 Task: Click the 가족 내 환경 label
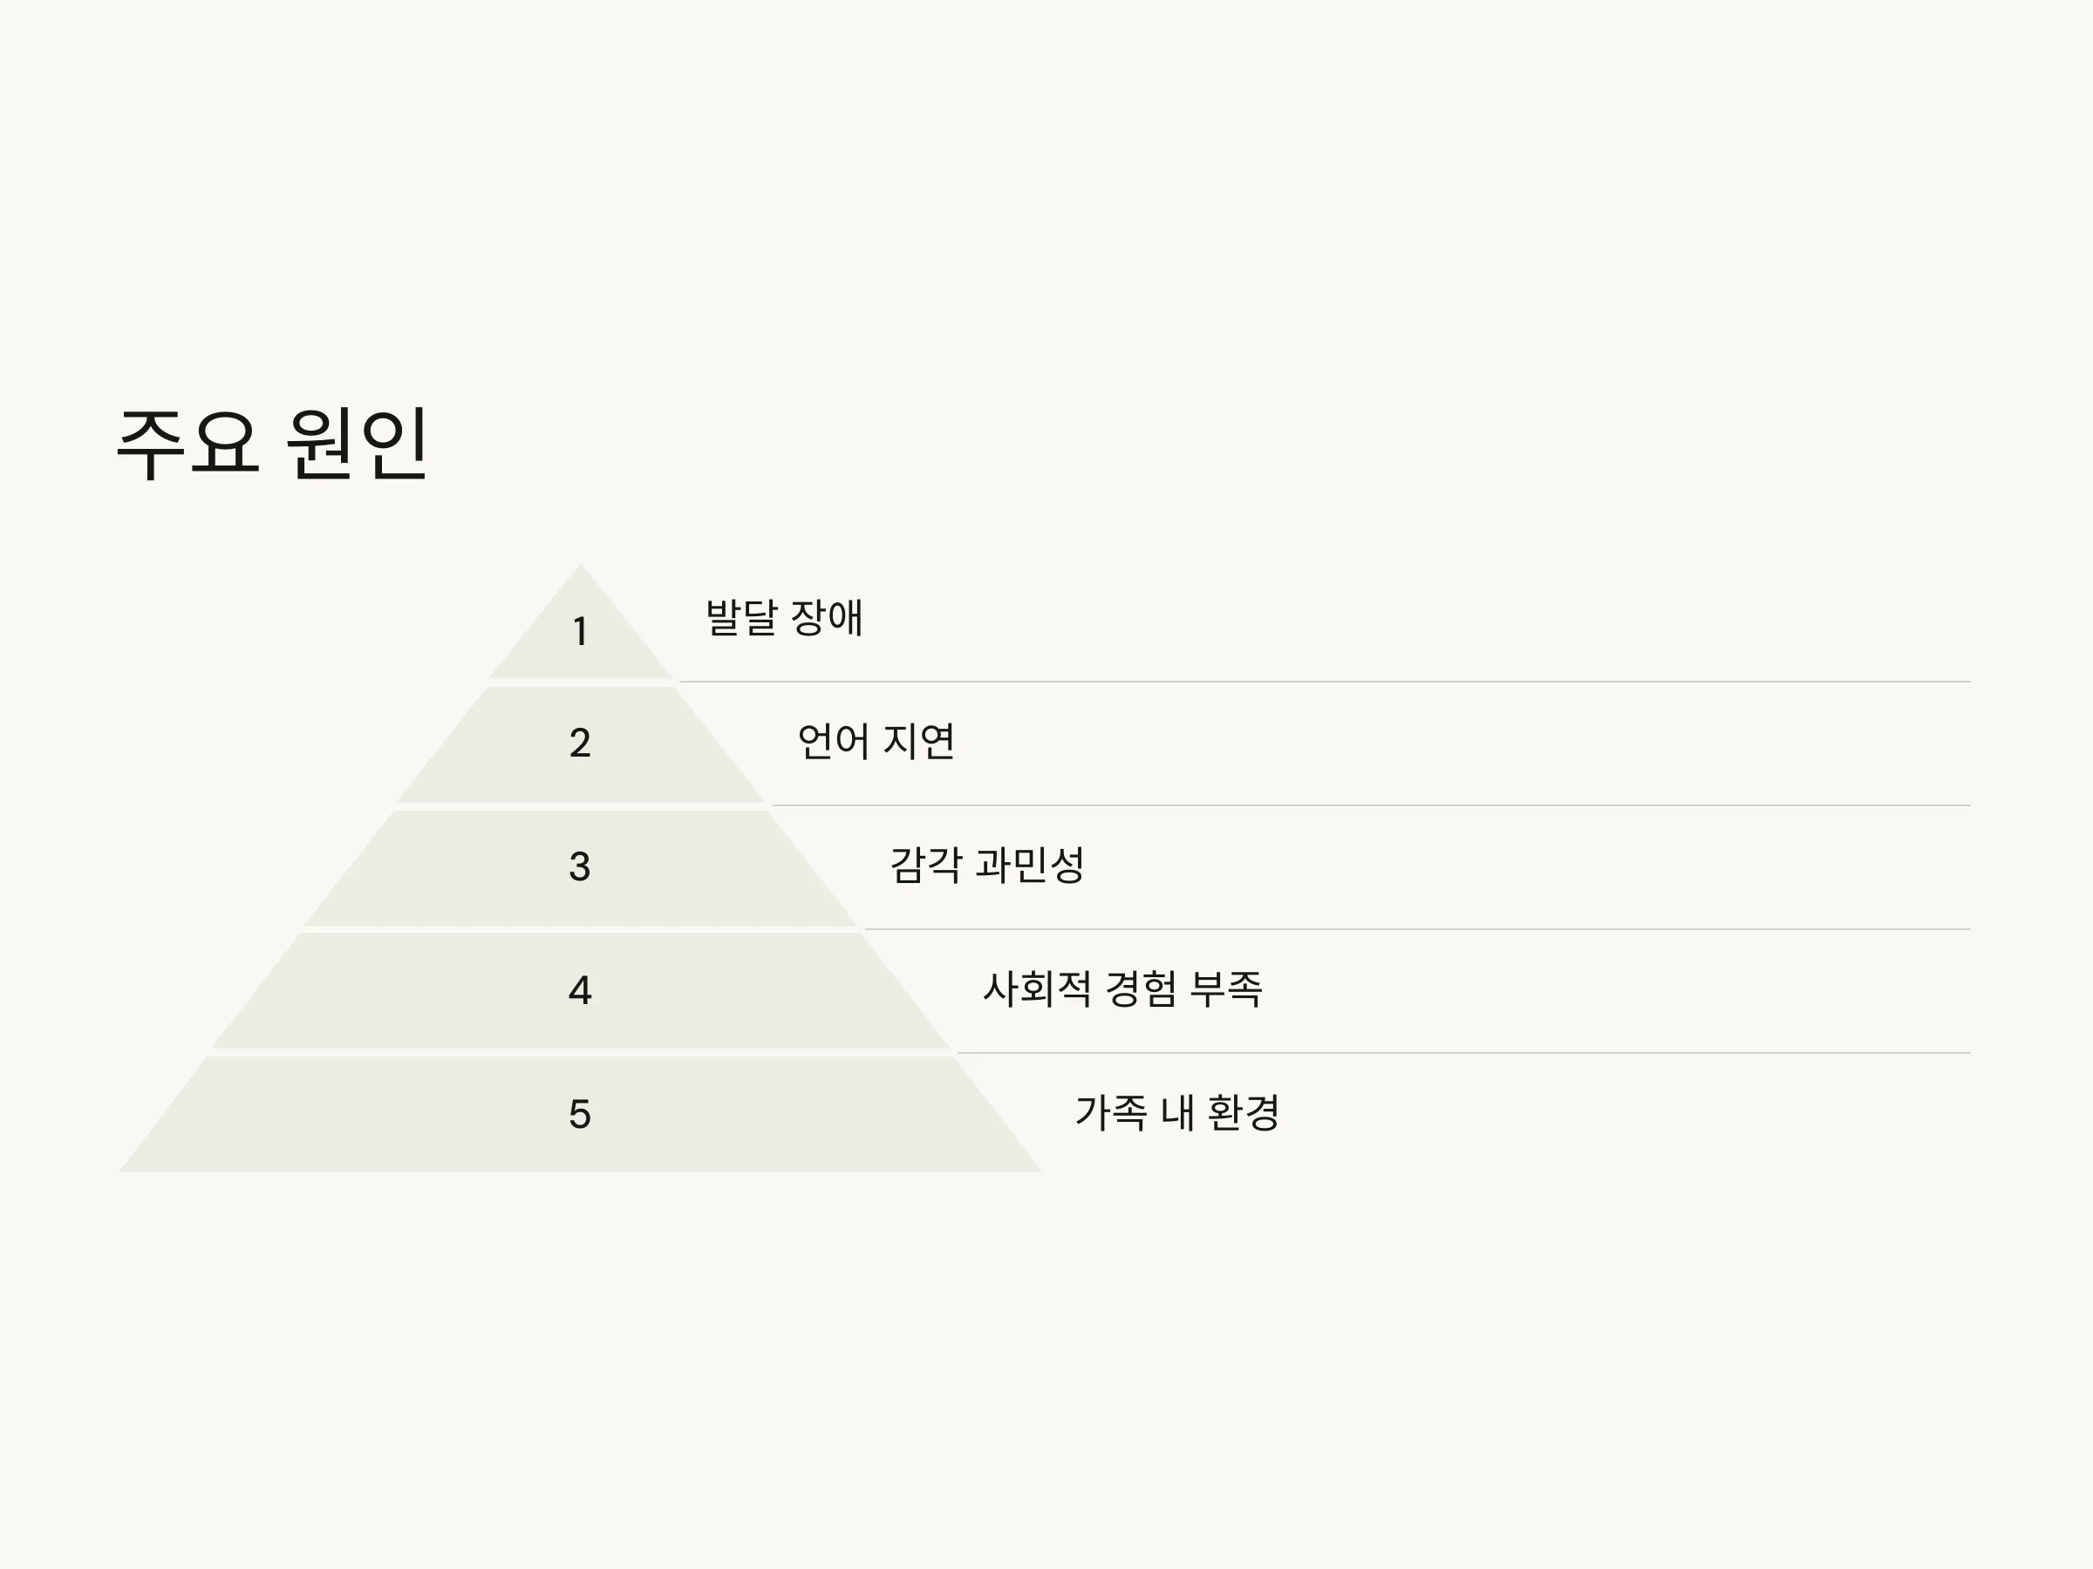pyautogui.click(x=1177, y=1113)
